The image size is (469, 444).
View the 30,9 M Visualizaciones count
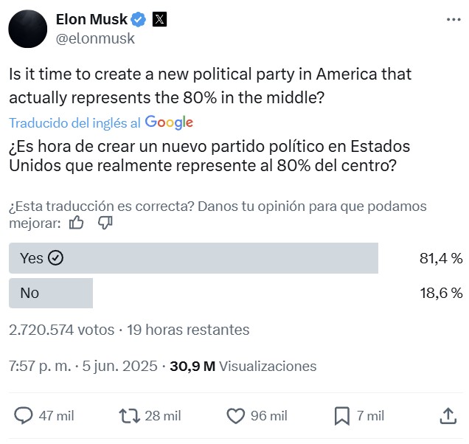(x=243, y=367)
